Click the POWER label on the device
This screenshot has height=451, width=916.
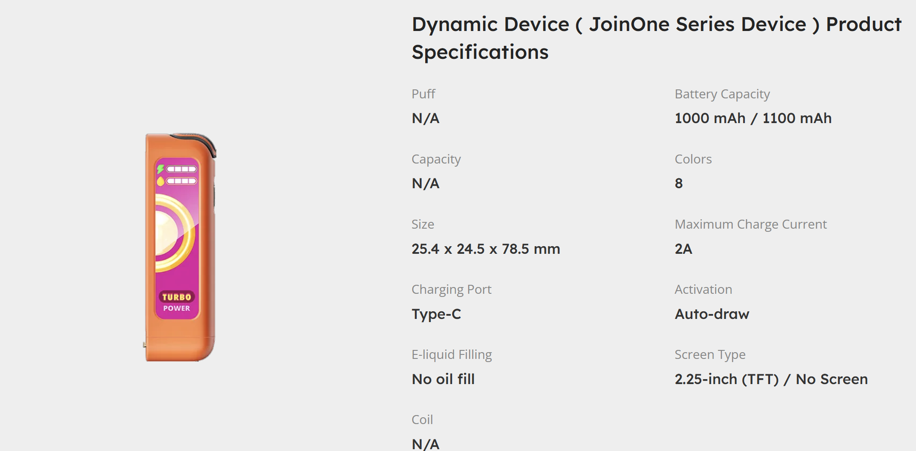[x=176, y=309]
